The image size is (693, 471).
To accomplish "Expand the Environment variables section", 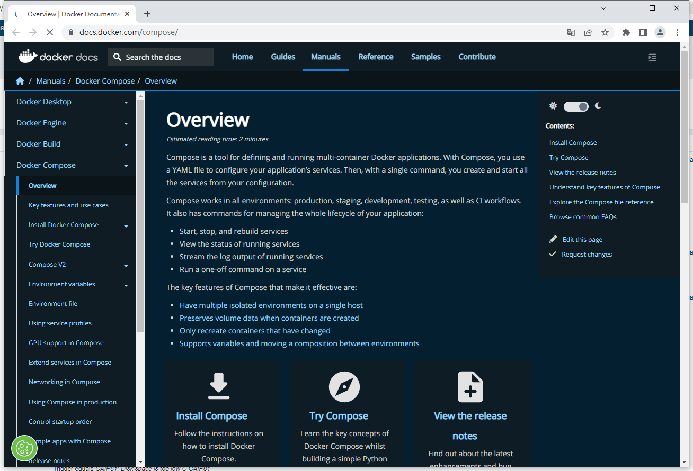I will coord(126,285).
